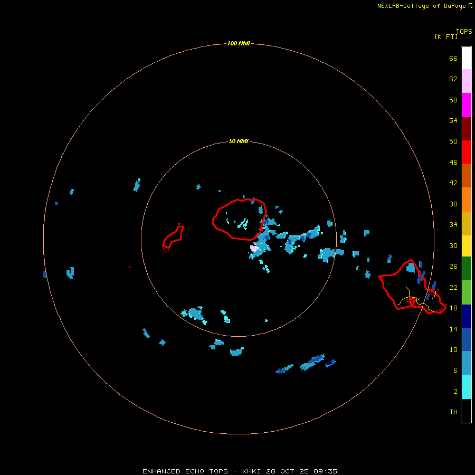This screenshot has width=475, height=475.
Task: Click the 6 legend value
Action: [455, 370]
